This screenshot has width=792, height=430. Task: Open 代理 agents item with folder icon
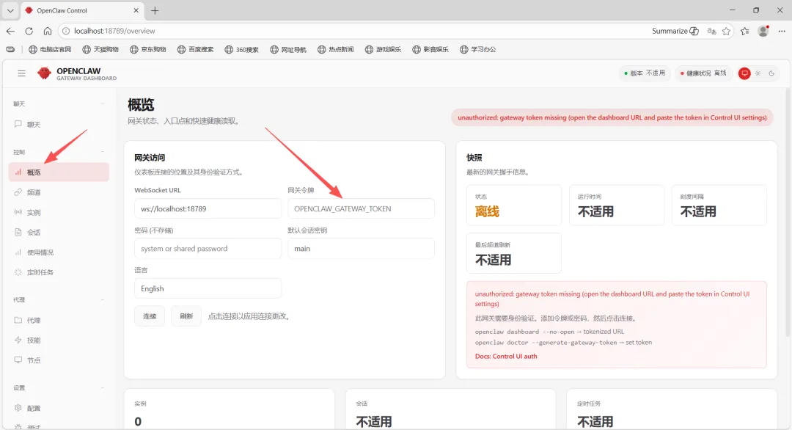point(59,320)
